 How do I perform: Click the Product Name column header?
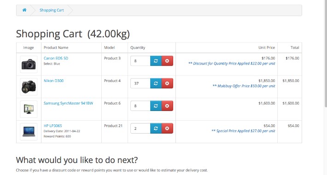tap(56, 47)
